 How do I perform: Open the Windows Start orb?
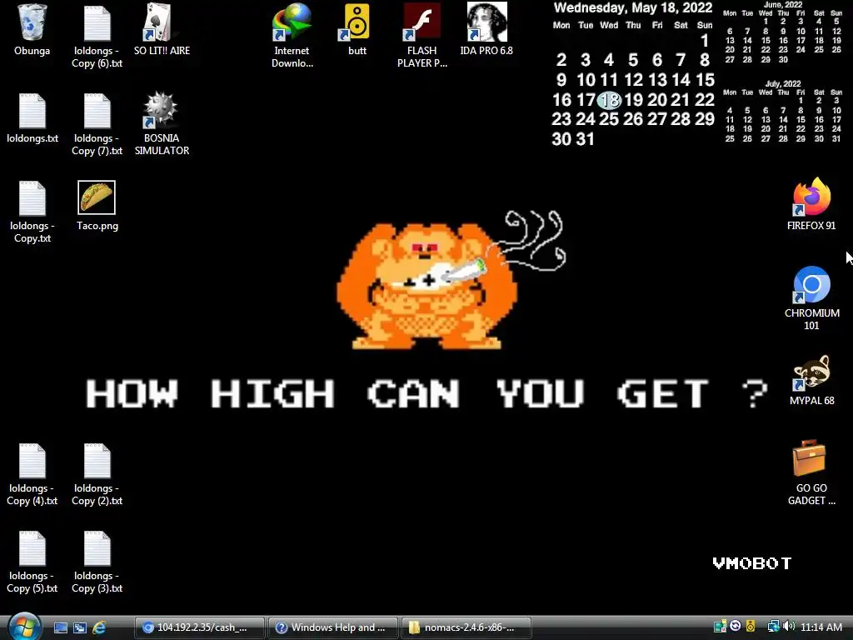coord(24,627)
